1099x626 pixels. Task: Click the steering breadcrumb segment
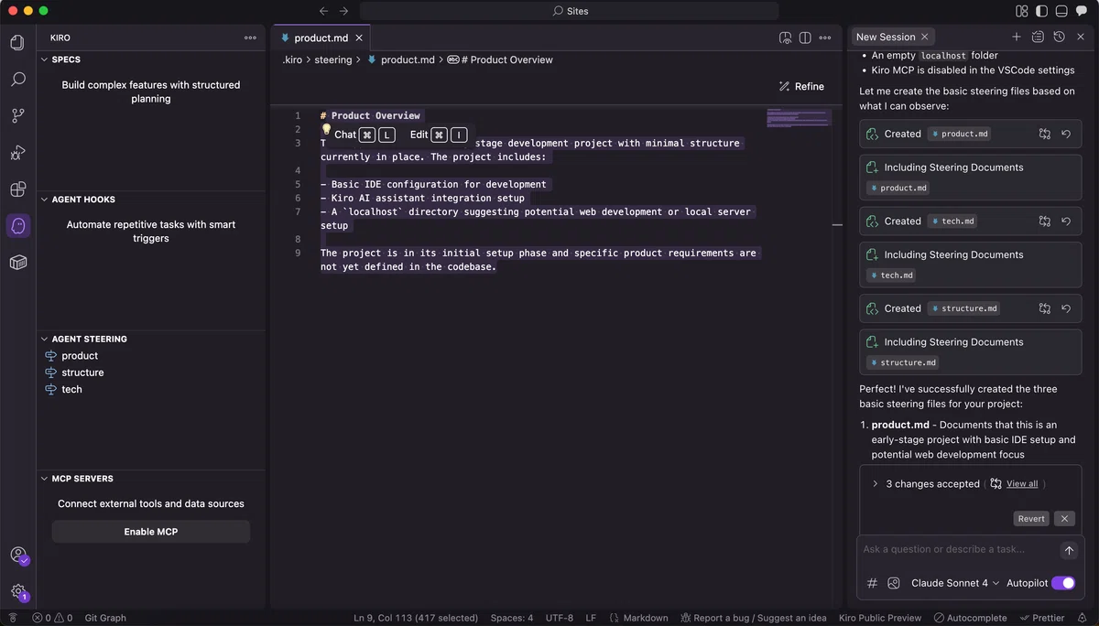point(333,59)
